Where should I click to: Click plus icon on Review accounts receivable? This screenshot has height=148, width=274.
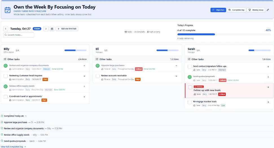coord(176,76)
